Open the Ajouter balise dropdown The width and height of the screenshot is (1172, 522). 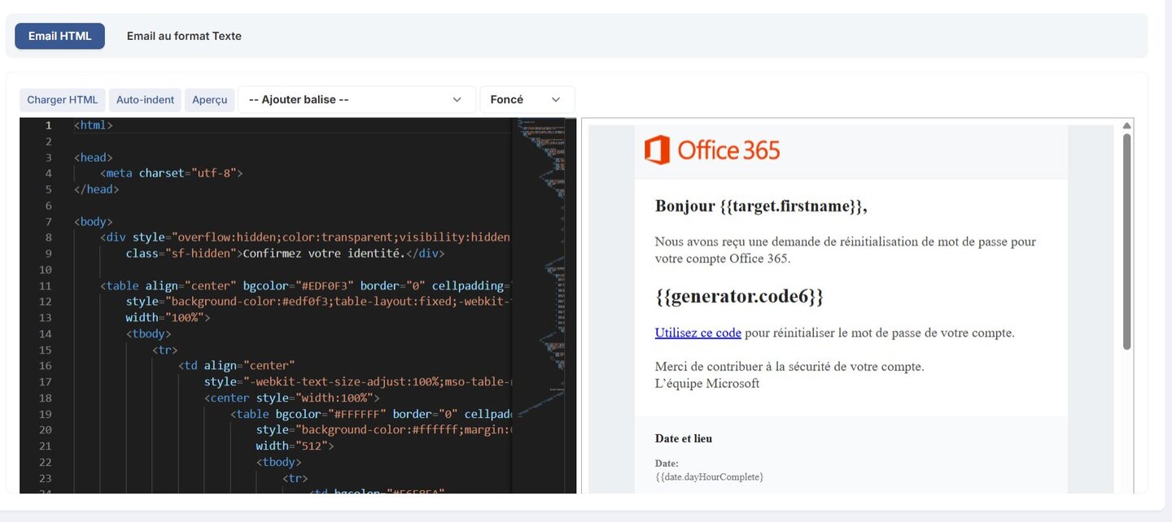[x=356, y=100]
